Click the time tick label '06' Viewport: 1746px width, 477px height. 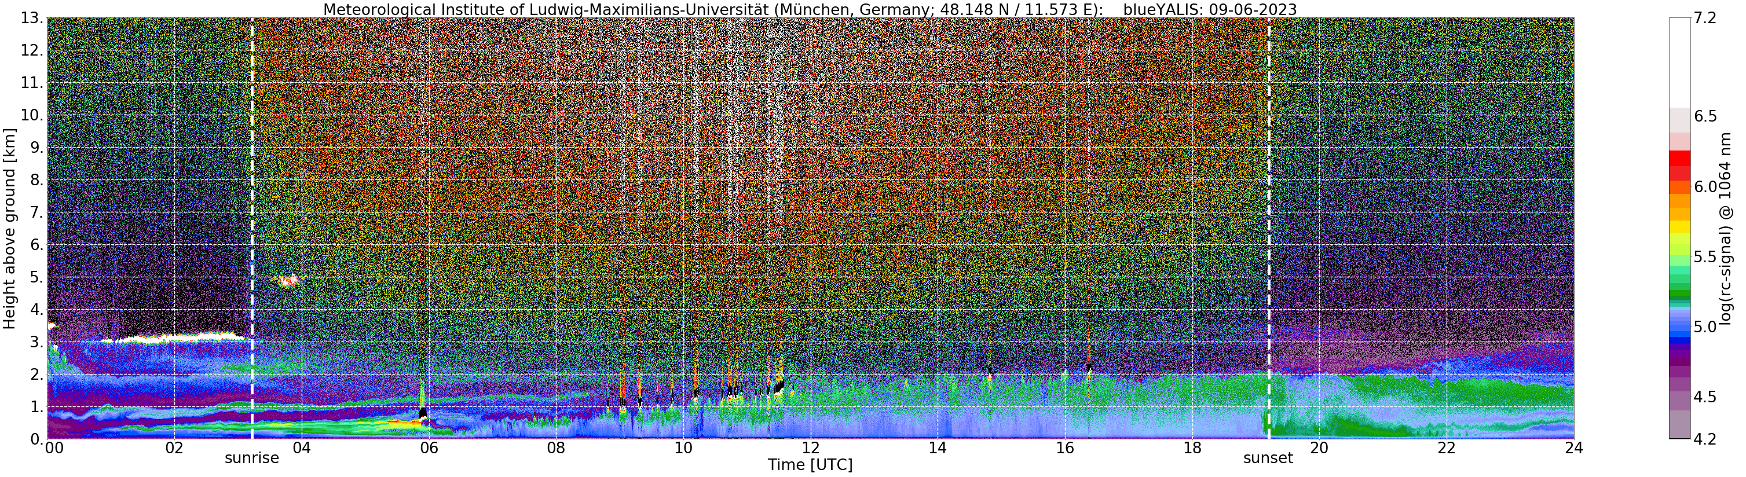(429, 448)
